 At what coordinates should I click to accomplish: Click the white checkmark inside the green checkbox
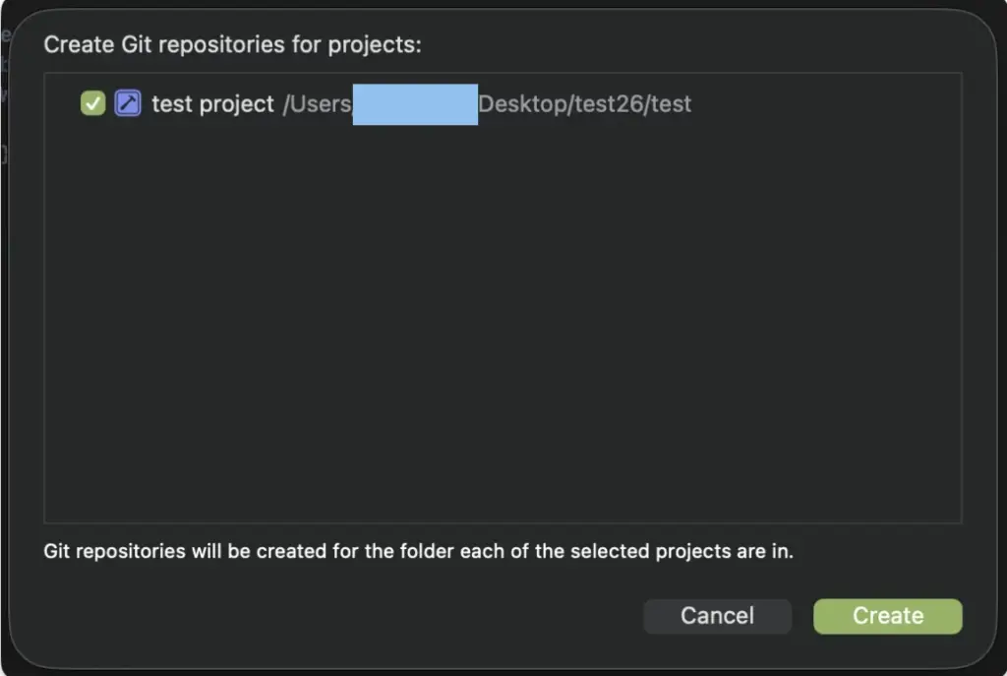click(x=92, y=103)
